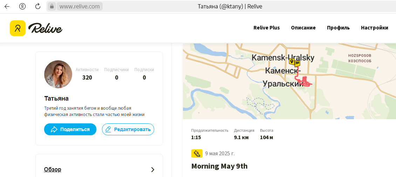
Task: Open the Описание menu item
Action: (x=303, y=28)
